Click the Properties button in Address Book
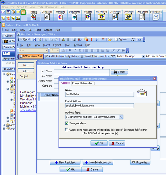 click(x=140, y=162)
